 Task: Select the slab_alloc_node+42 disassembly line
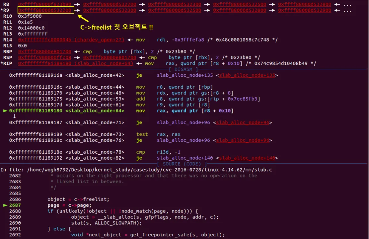click(144, 75)
